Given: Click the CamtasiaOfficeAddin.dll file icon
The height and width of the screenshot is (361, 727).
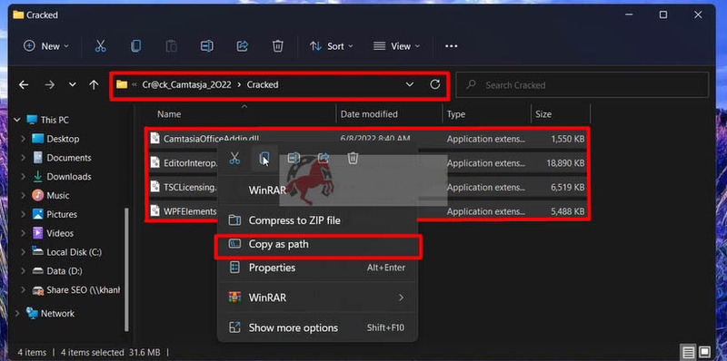Looking at the screenshot, I should point(154,139).
